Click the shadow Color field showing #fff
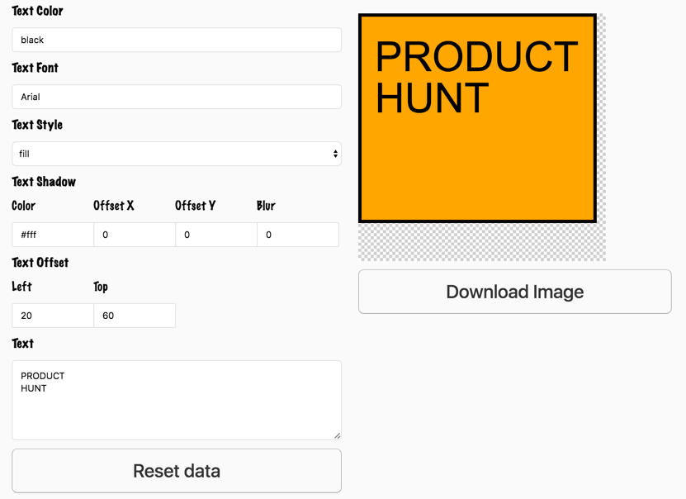Image resolution: width=686 pixels, height=499 pixels. (x=53, y=235)
